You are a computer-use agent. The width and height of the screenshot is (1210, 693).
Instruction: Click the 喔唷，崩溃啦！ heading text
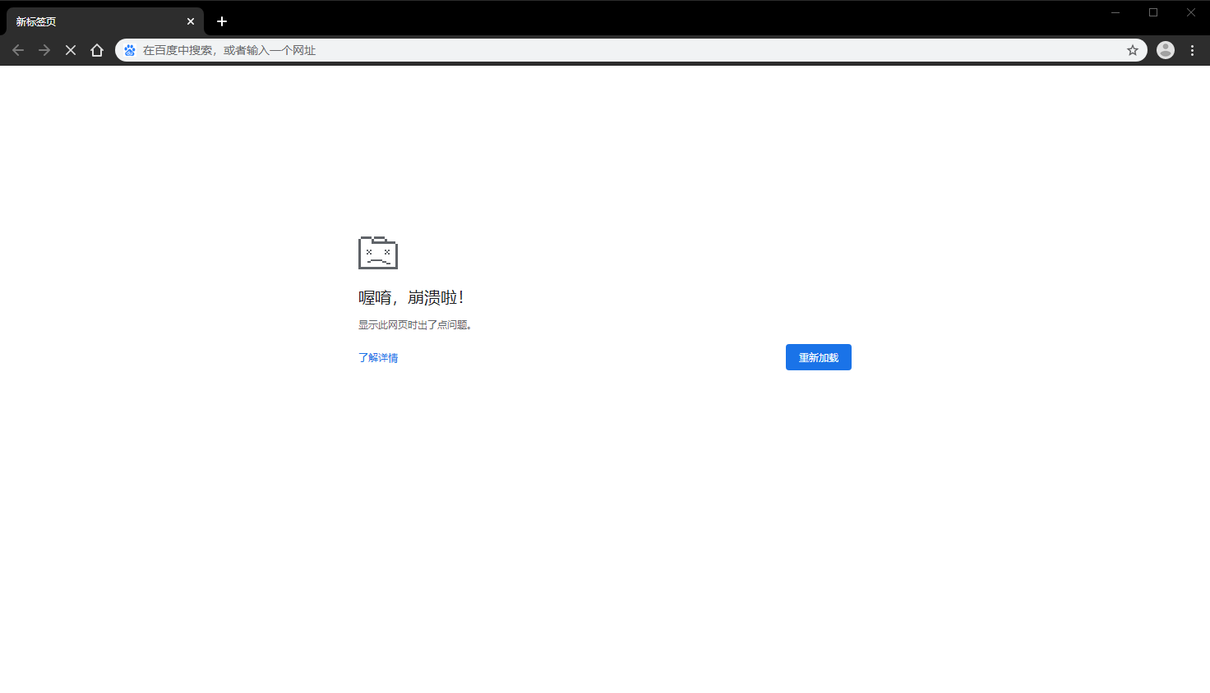pyautogui.click(x=411, y=297)
